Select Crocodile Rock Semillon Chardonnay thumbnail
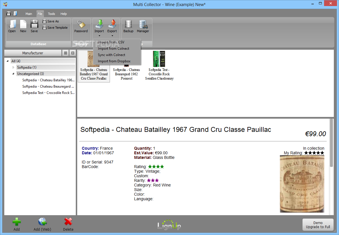This screenshot has width=339, height=235. [159, 66]
